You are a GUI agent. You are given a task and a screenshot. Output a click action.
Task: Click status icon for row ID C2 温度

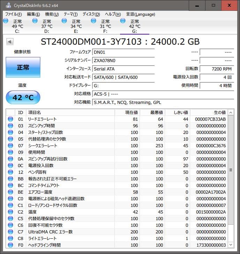click(x=10, y=212)
